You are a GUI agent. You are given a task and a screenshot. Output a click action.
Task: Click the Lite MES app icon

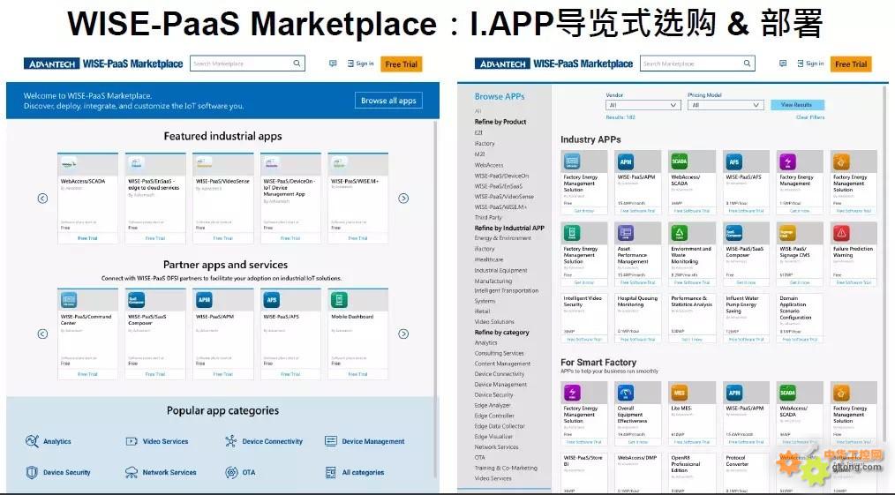[680, 393]
